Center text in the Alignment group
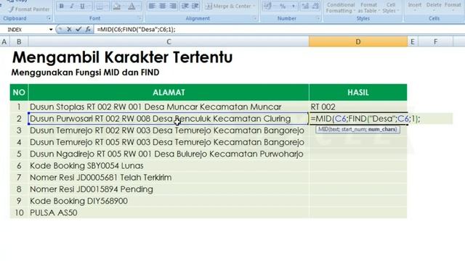 163,6
